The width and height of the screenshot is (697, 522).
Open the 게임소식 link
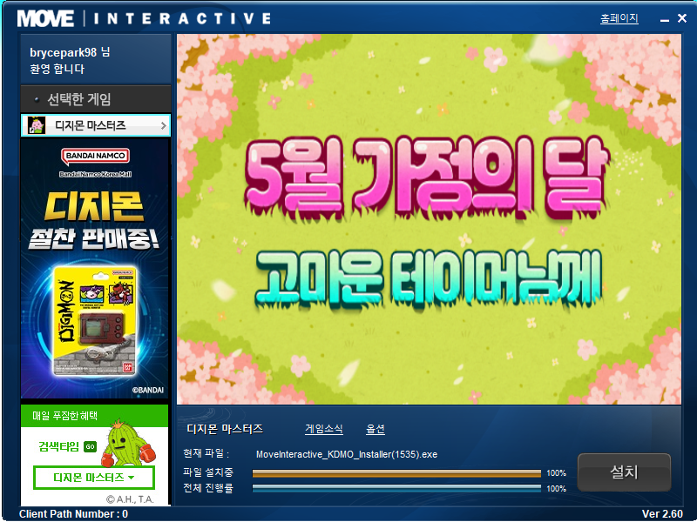(x=323, y=429)
